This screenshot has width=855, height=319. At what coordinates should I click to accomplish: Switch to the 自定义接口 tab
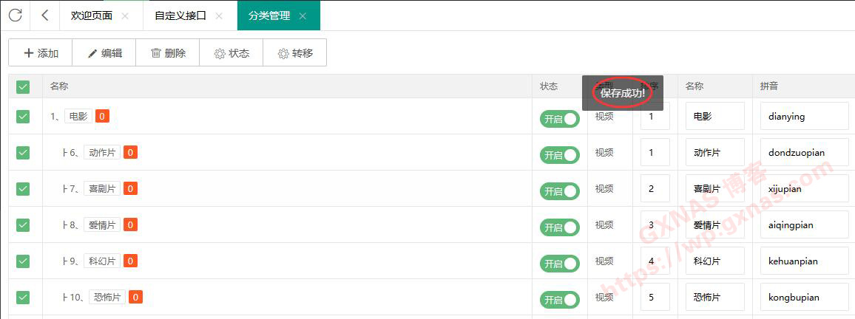point(180,16)
